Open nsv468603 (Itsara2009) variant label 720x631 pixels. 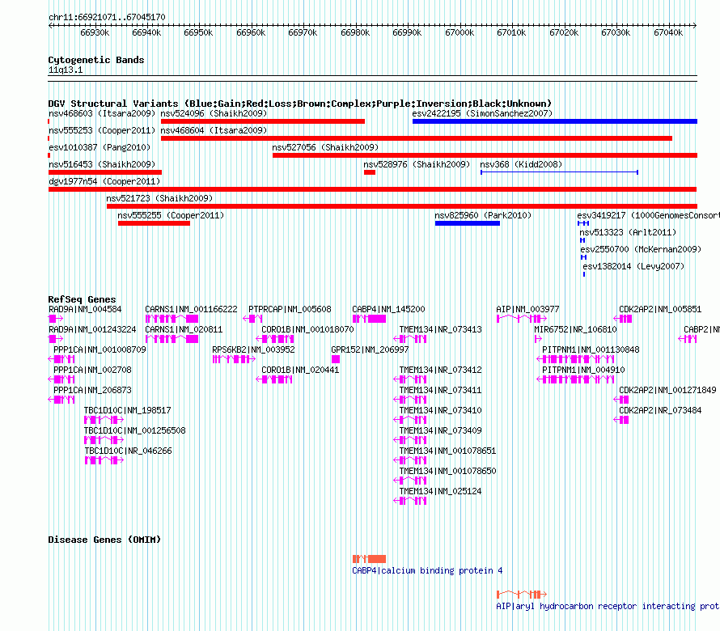pyautogui.click(x=102, y=113)
